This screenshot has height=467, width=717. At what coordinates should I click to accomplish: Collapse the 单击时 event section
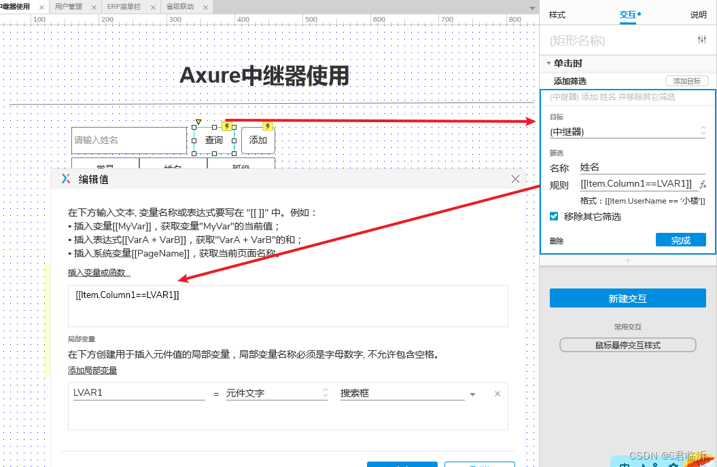point(548,63)
